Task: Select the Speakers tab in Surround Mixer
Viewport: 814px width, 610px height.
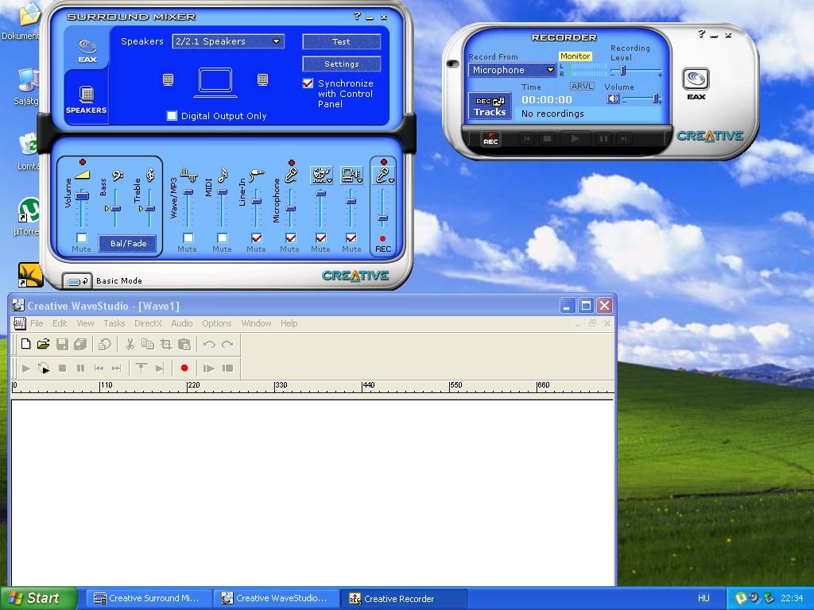Action: pyautogui.click(x=86, y=98)
